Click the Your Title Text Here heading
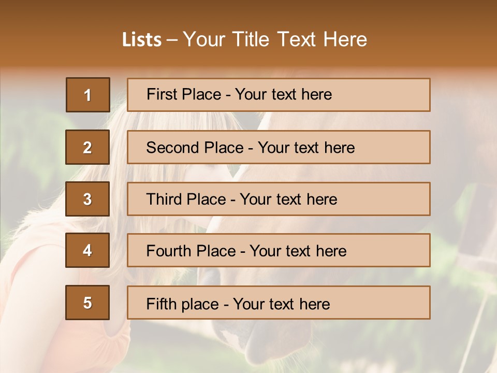497x373 pixels. point(275,39)
